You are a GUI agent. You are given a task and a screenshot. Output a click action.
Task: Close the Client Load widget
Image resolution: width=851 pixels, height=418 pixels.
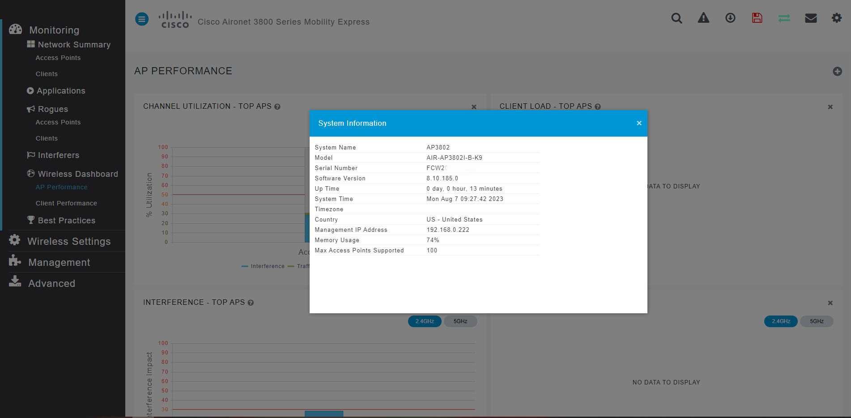point(830,107)
